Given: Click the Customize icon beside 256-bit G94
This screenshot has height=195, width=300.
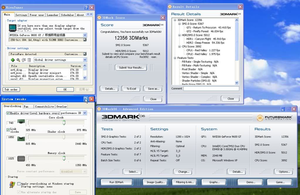Looking at the screenshot, I should (x=85, y=40).
